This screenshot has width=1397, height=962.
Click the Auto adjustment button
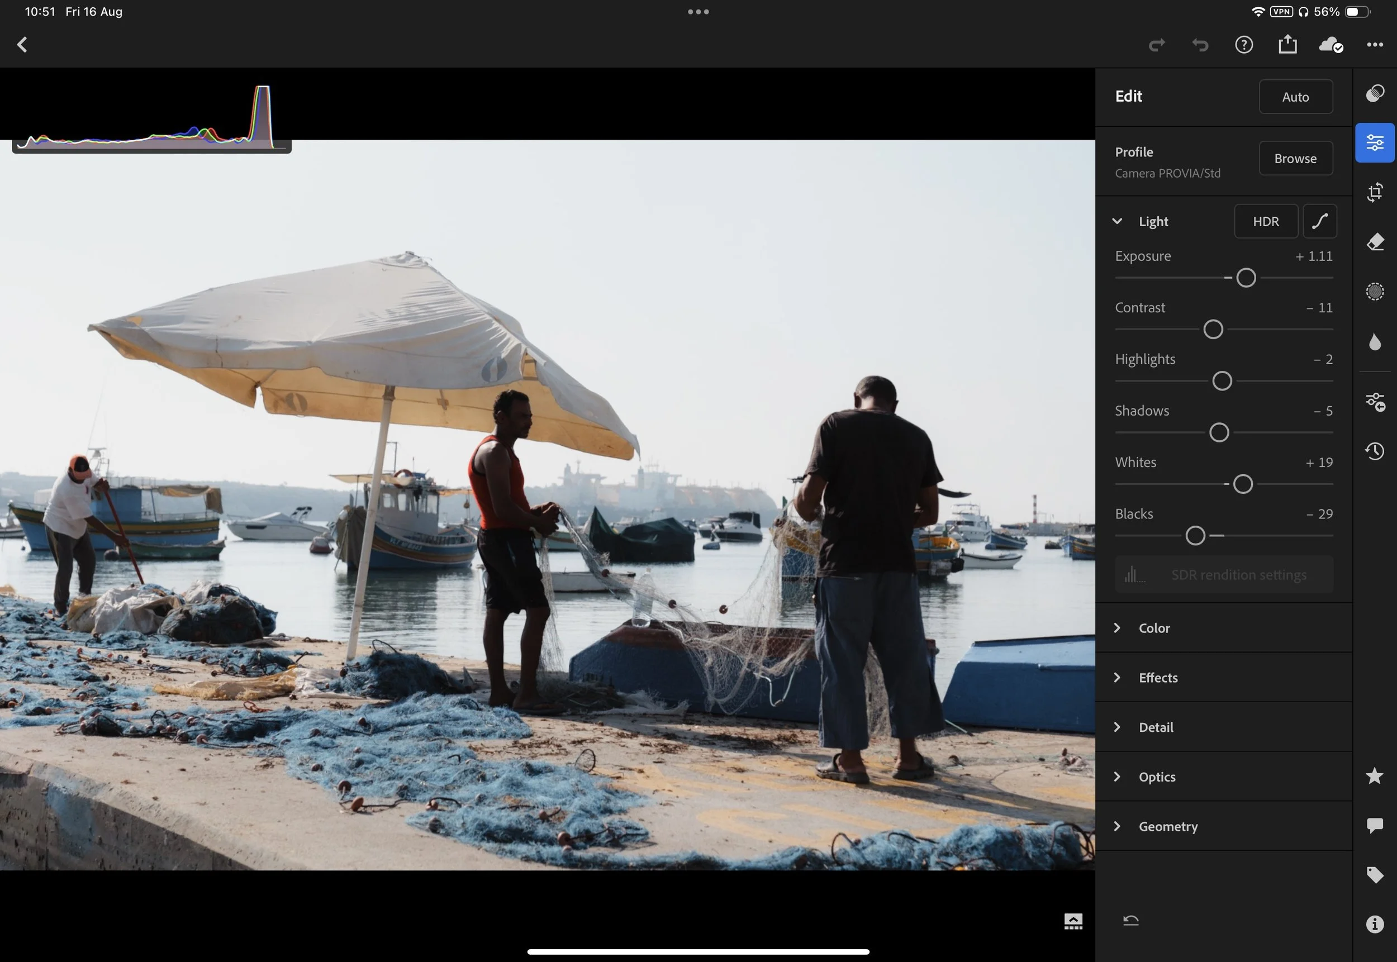(x=1295, y=97)
